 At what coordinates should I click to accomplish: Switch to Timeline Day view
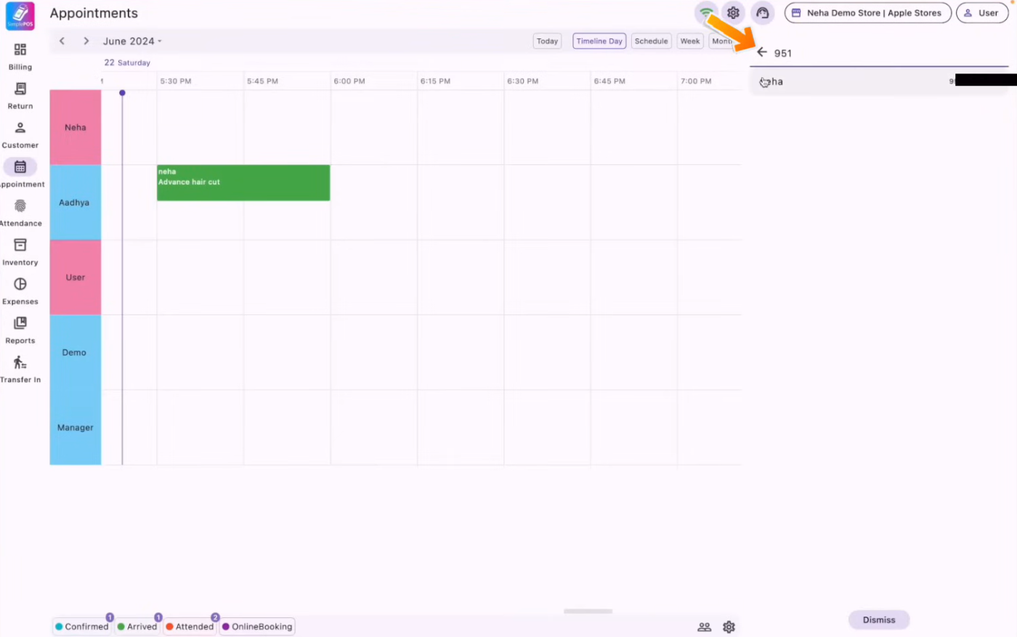click(x=599, y=41)
